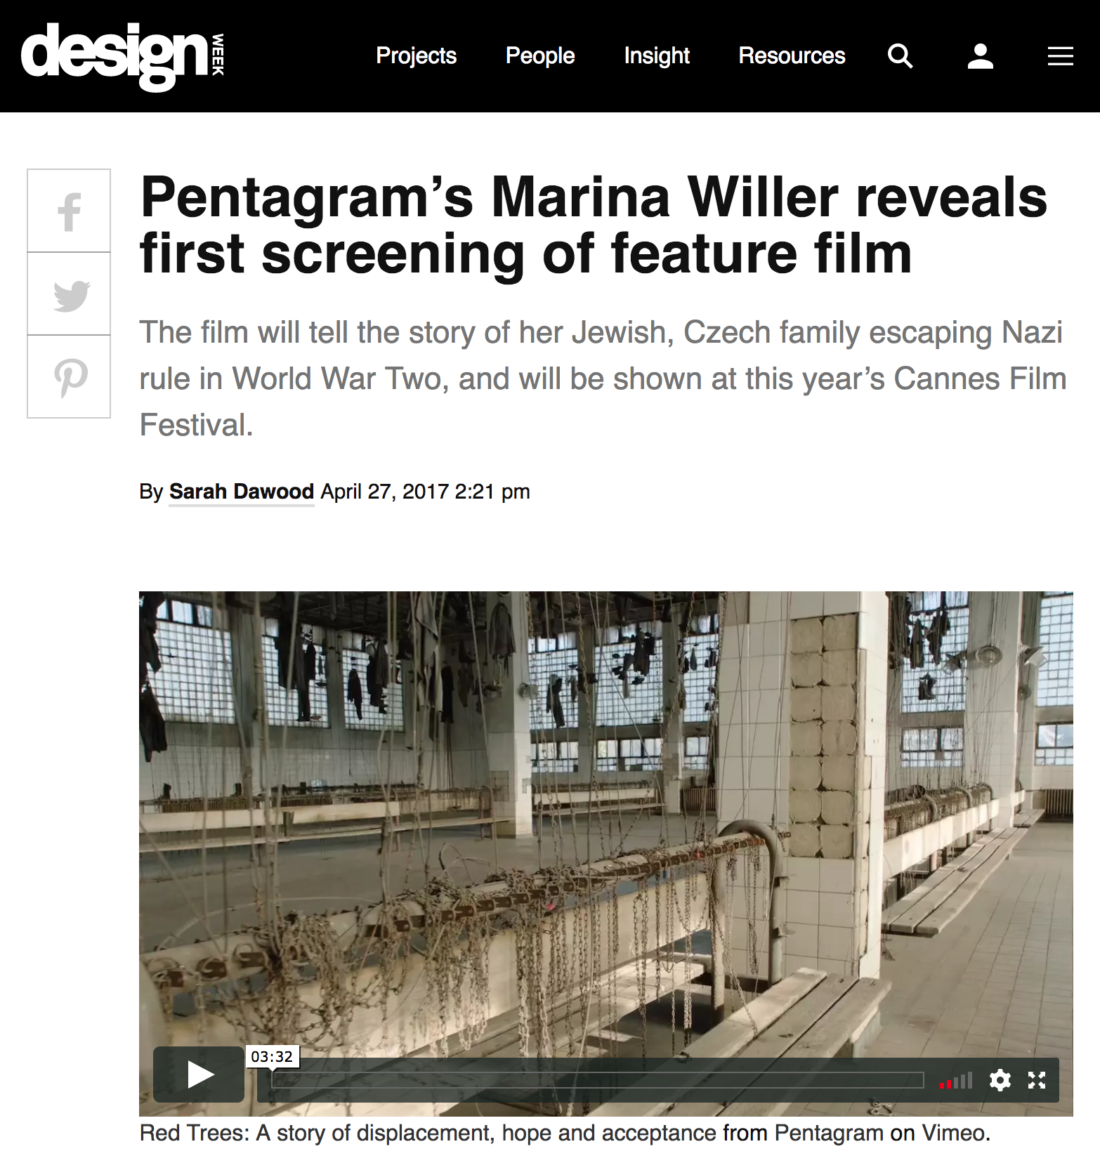
Task: Open the Pentagram link in the caption
Action: [829, 1134]
